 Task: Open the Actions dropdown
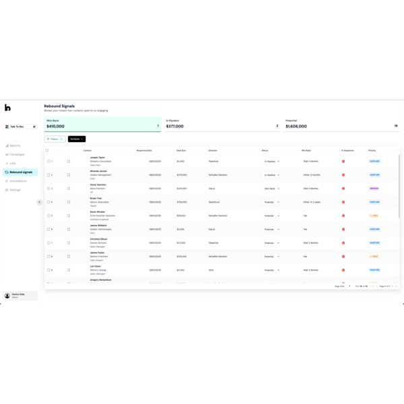pyautogui.click(x=77, y=139)
